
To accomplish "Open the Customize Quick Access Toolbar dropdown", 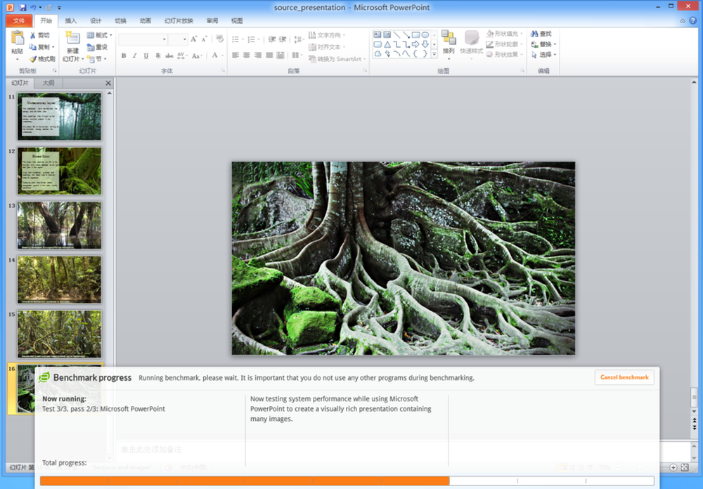I will [59, 8].
